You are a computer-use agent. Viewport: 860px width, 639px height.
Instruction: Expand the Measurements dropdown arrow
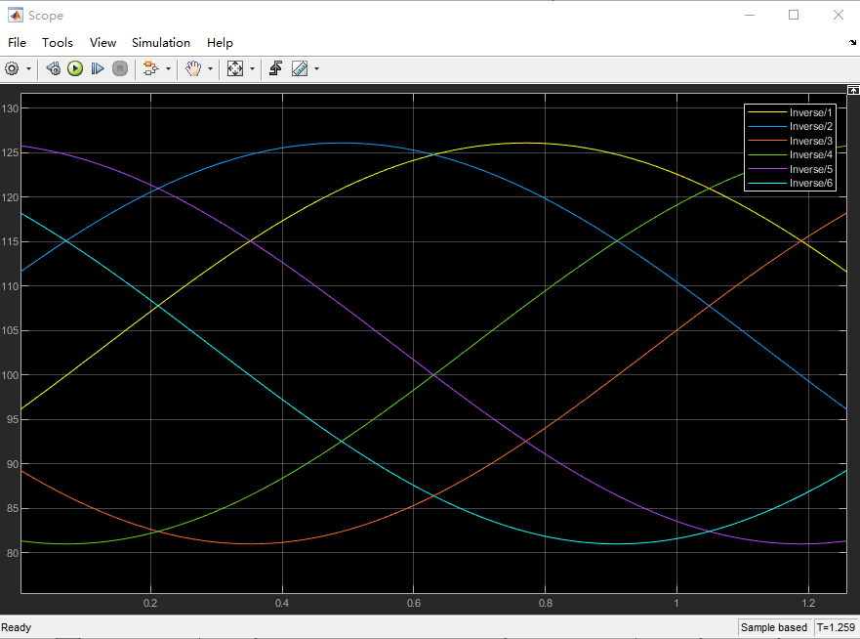tap(316, 69)
